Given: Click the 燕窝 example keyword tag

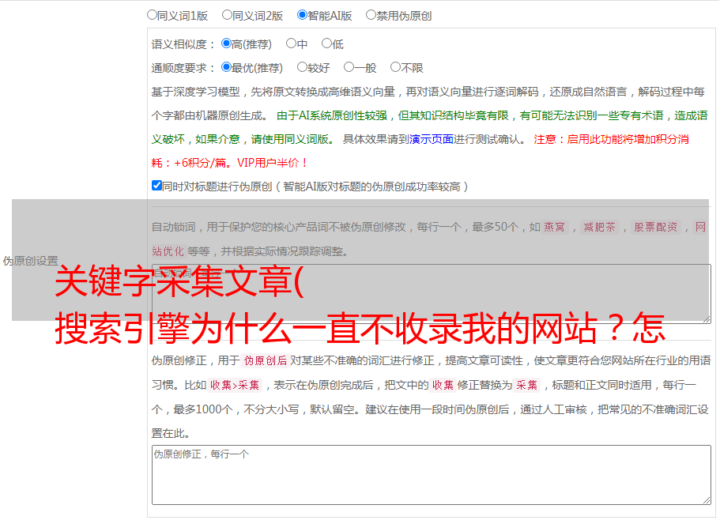Looking at the screenshot, I should tap(555, 227).
